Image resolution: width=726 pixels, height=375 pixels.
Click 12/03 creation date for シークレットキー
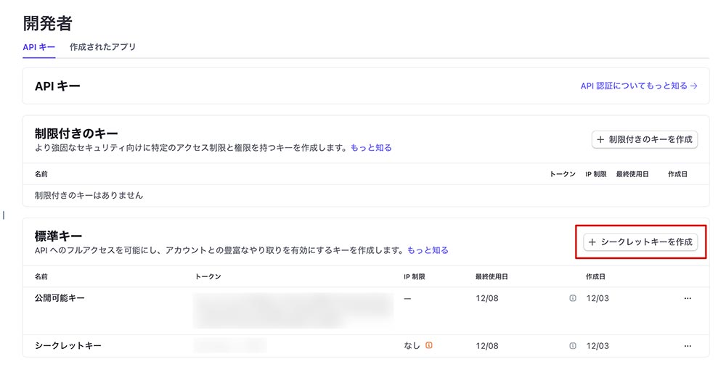pos(597,346)
